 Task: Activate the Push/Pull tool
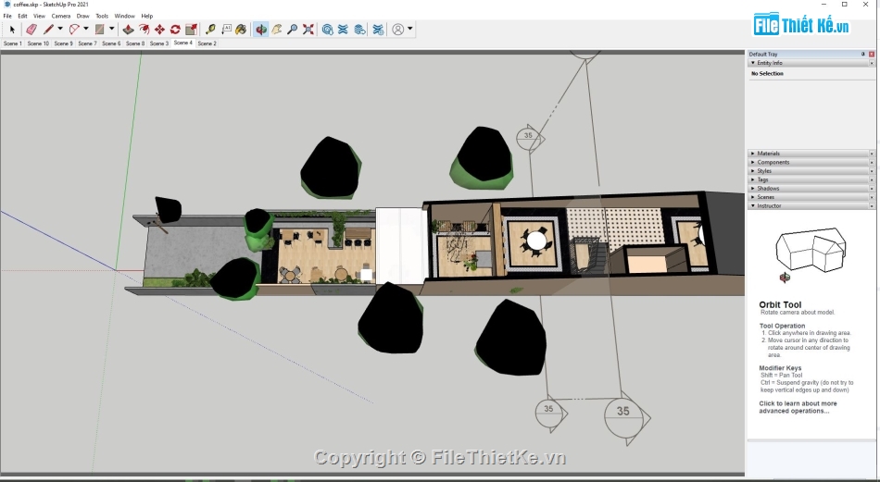pyautogui.click(x=128, y=30)
